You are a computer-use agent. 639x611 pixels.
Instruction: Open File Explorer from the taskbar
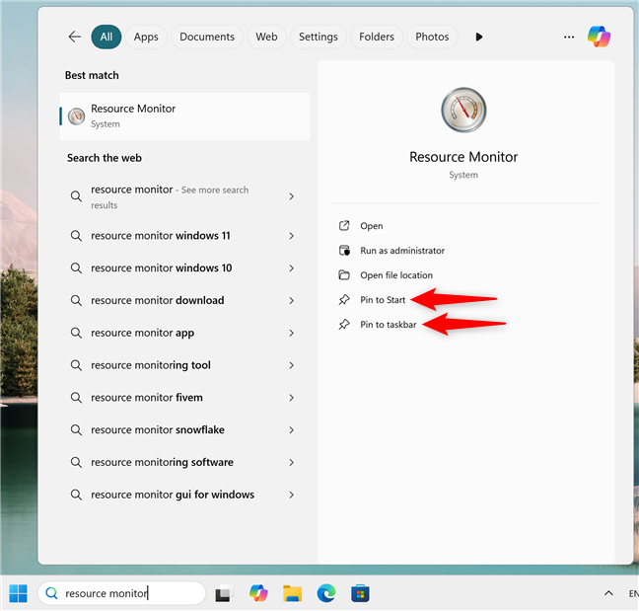(x=293, y=593)
